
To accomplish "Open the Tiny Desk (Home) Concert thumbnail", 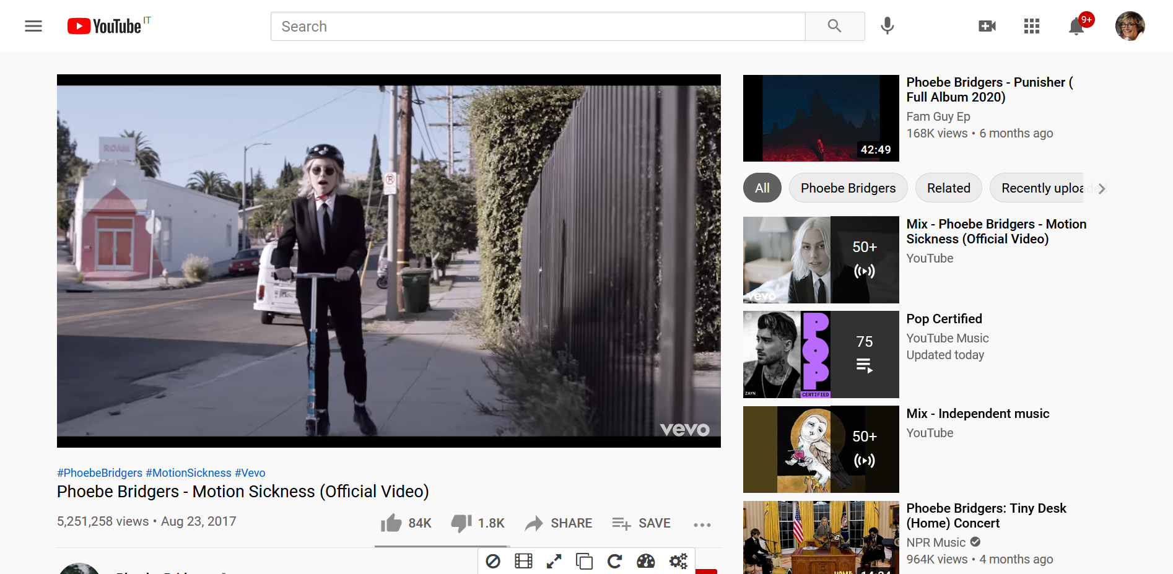I will tap(821, 537).
